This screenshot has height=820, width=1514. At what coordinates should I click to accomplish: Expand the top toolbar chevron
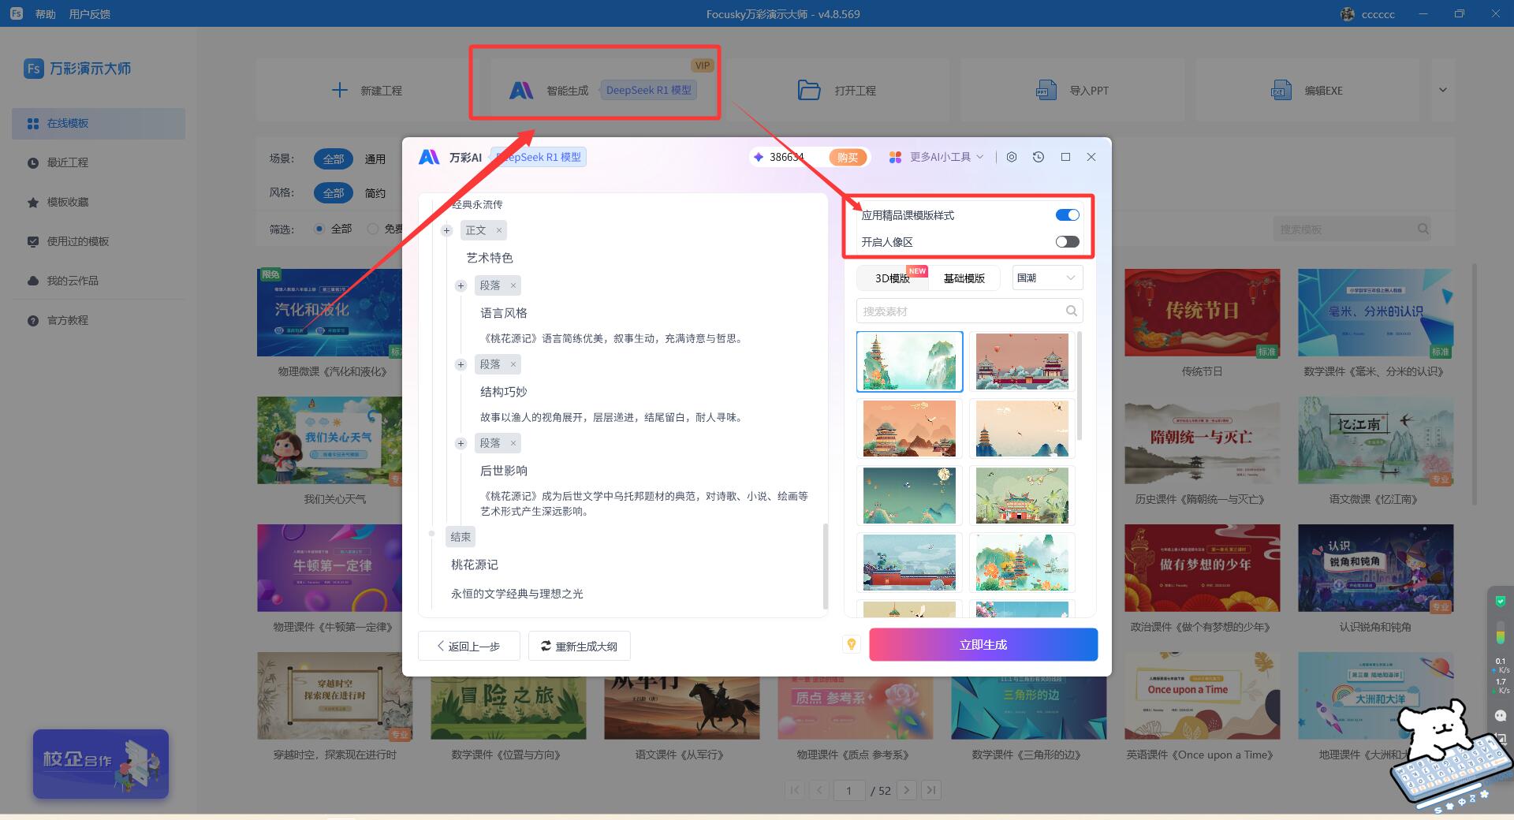(x=1443, y=90)
